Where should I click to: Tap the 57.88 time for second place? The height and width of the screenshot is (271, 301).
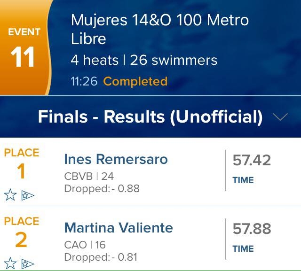[252, 229]
